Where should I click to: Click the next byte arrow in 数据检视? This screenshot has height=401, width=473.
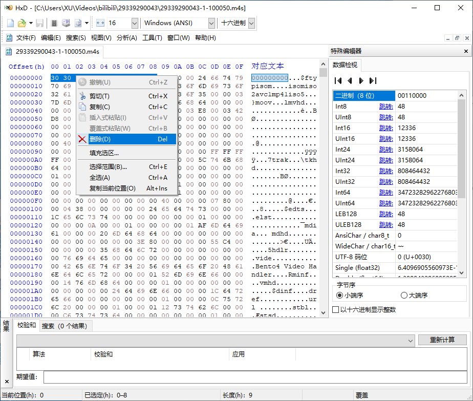pos(361,80)
